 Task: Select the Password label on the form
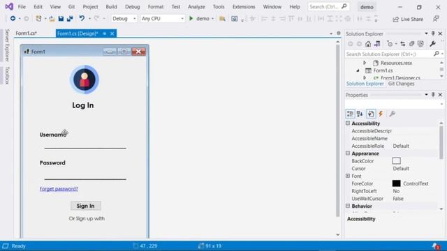[52, 162]
